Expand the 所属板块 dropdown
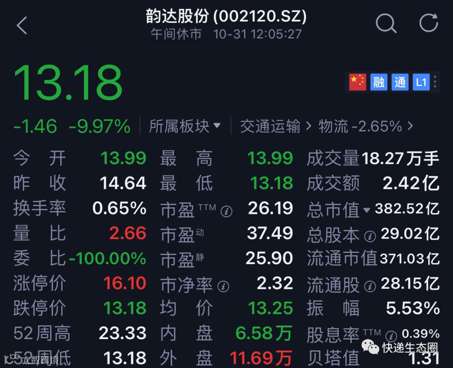453x368 pixels. 185,126
